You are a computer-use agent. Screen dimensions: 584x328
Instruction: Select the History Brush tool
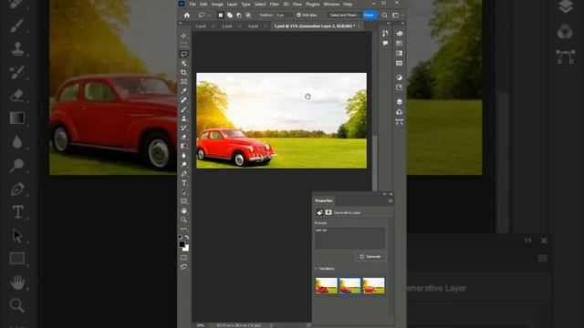pyautogui.click(x=183, y=128)
